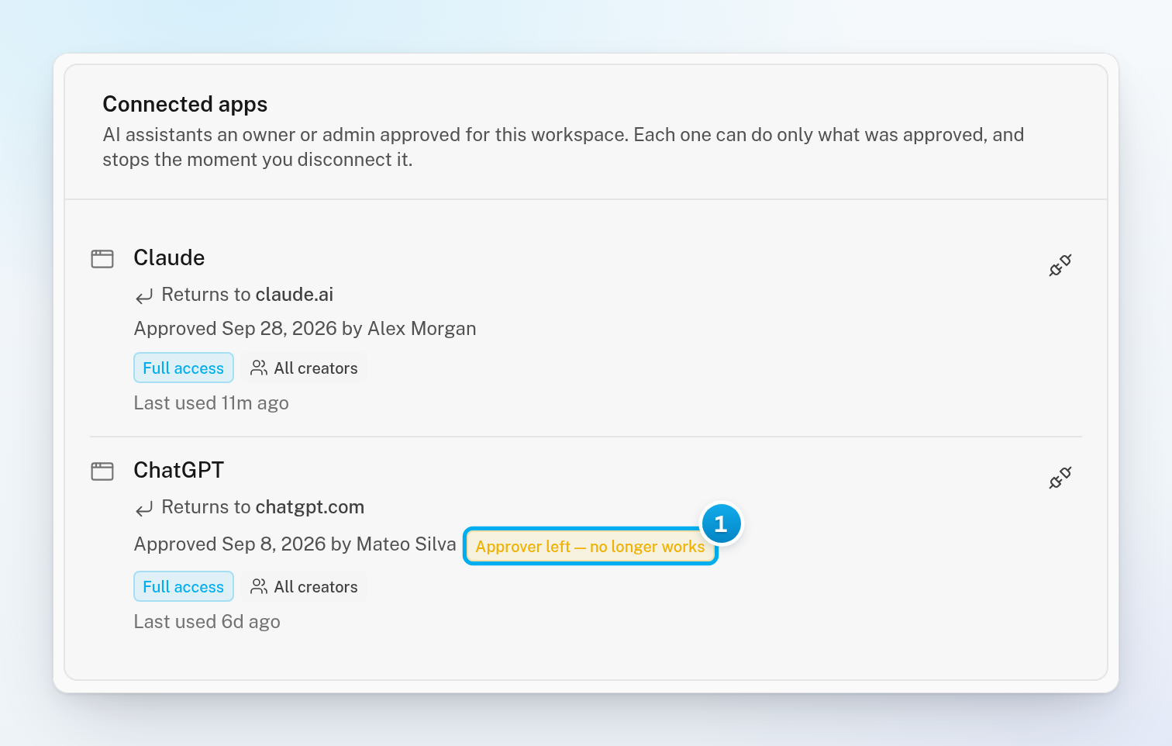Select the Full access badge under Claude
The image size is (1172, 746).
(x=184, y=368)
